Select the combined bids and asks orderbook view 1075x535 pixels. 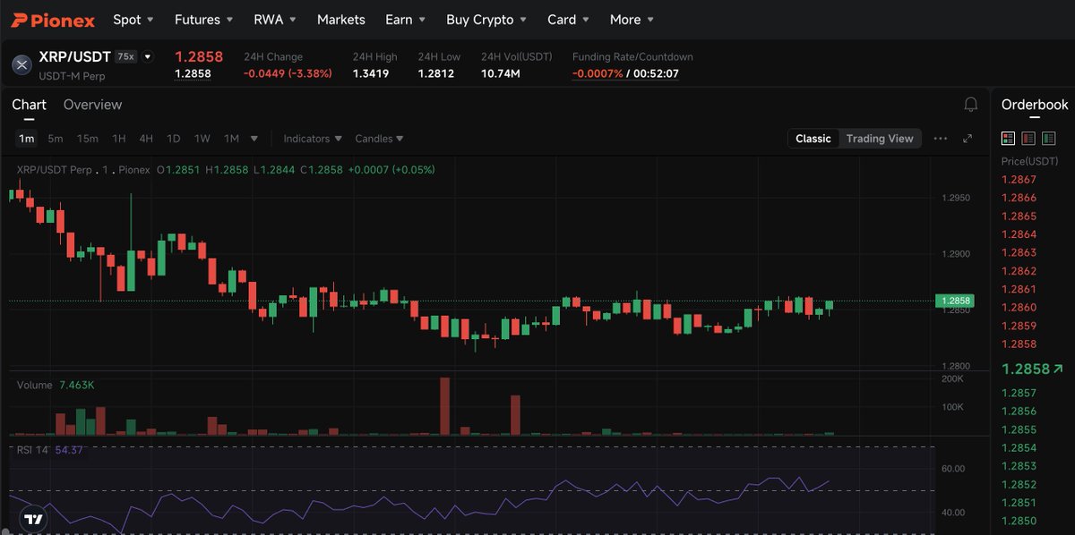tap(1008, 138)
